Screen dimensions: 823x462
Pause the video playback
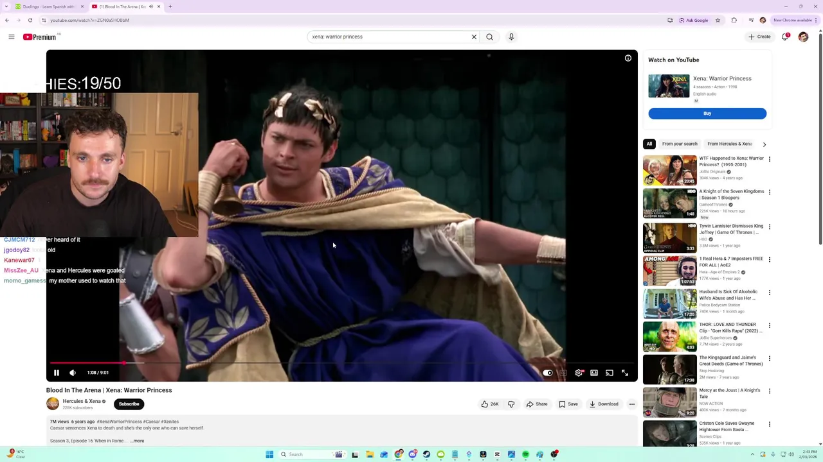(57, 373)
